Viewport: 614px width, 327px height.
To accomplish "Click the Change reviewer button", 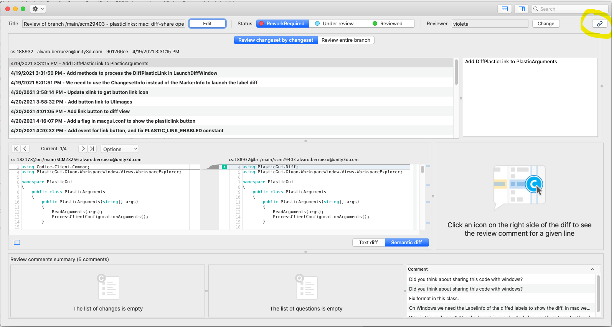I will (546, 23).
